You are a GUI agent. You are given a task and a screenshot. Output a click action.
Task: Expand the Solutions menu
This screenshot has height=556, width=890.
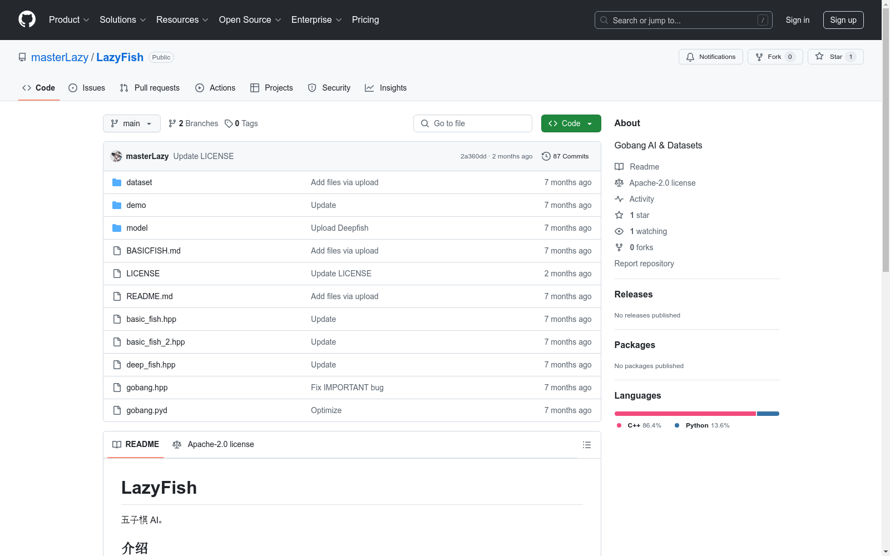coord(123,19)
